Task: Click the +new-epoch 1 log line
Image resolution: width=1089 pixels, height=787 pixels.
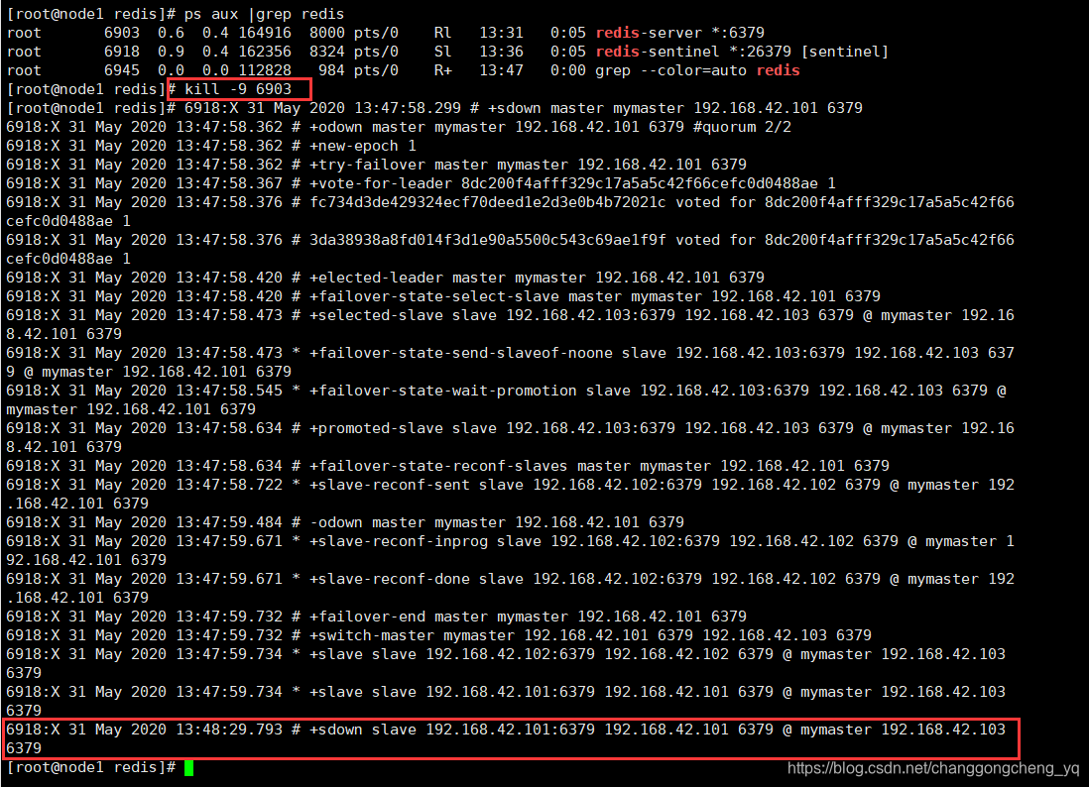Action: click(x=211, y=145)
